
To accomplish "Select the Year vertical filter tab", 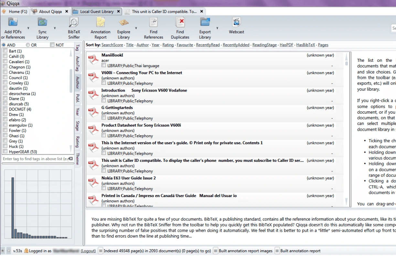I will click(77, 112).
